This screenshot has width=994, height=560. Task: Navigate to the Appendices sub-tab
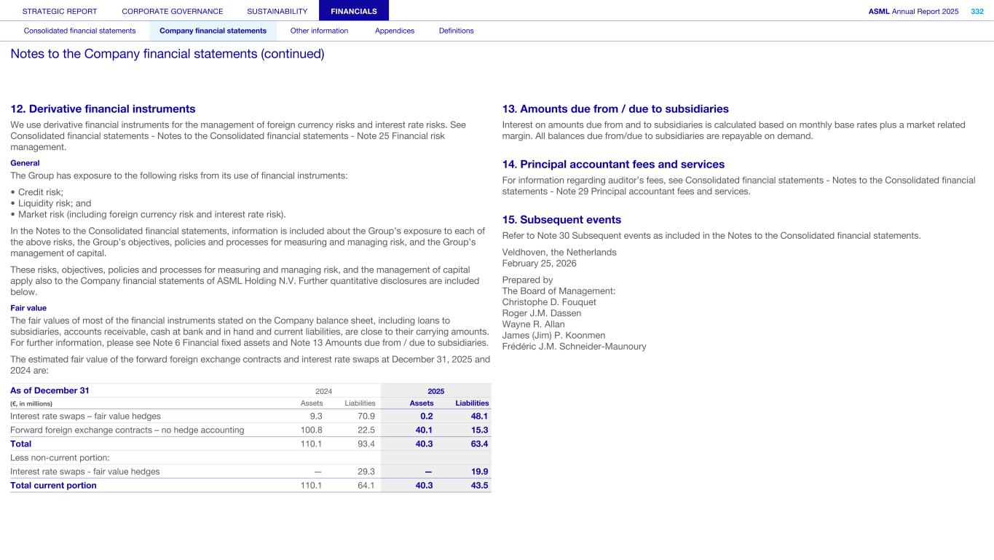click(395, 31)
